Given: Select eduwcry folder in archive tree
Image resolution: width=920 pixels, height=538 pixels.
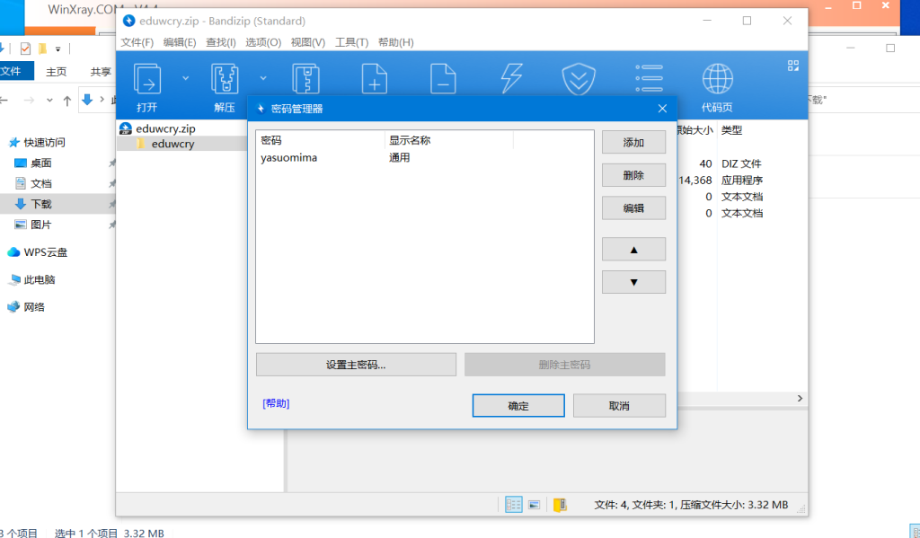Looking at the screenshot, I should 172,144.
